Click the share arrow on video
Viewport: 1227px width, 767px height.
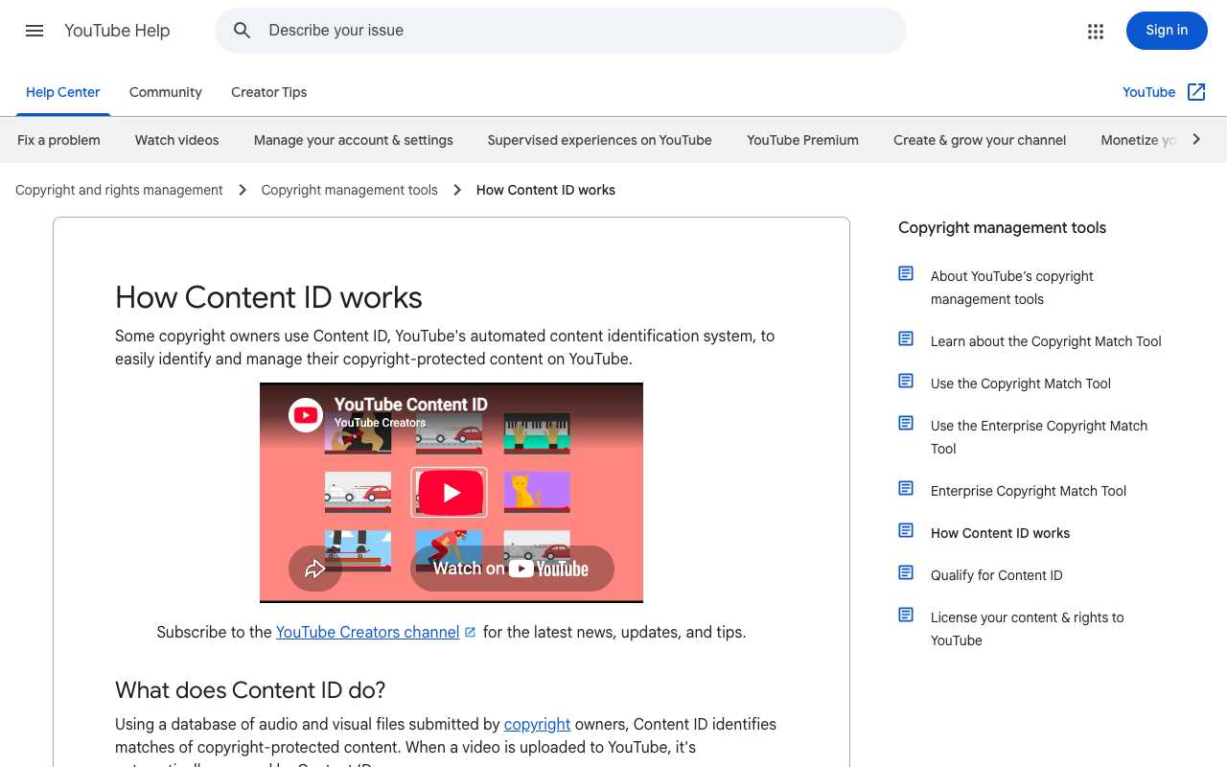point(315,569)
